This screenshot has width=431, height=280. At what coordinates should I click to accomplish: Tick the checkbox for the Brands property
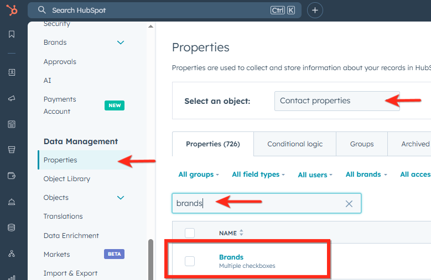point(190,261)
